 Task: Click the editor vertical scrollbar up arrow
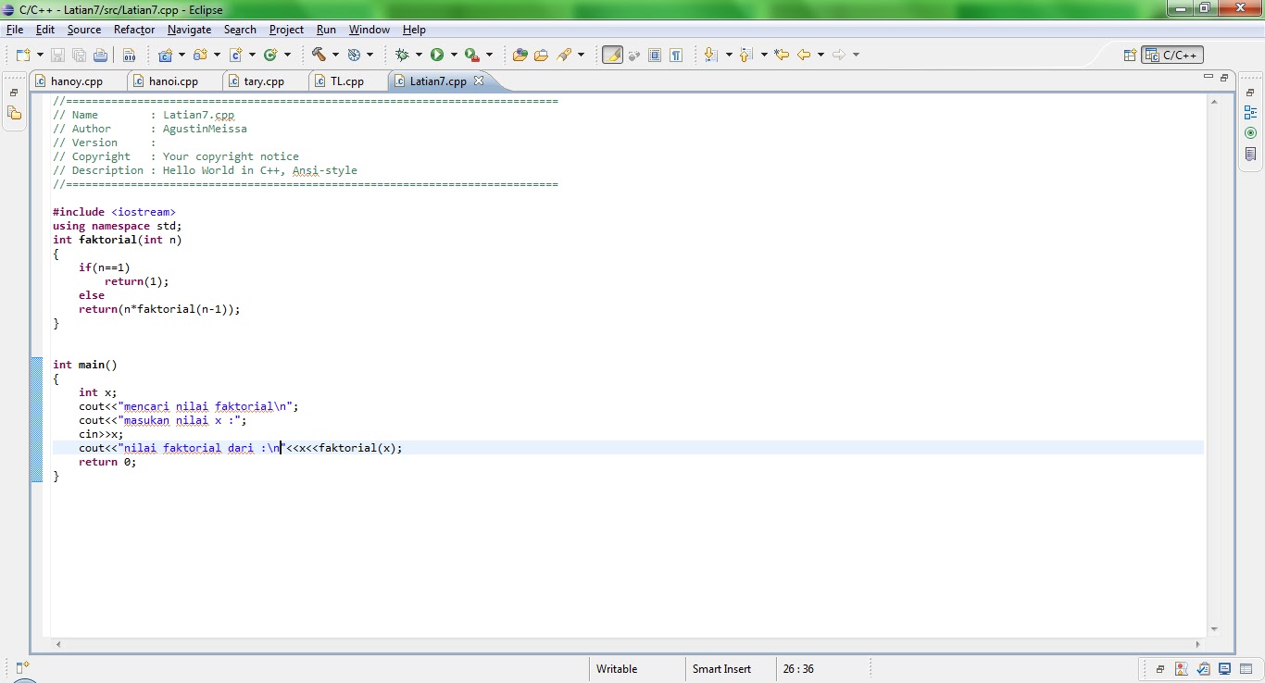[x=1214, y=102]
